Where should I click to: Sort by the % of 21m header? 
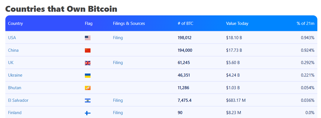click(x=305, y=23)
